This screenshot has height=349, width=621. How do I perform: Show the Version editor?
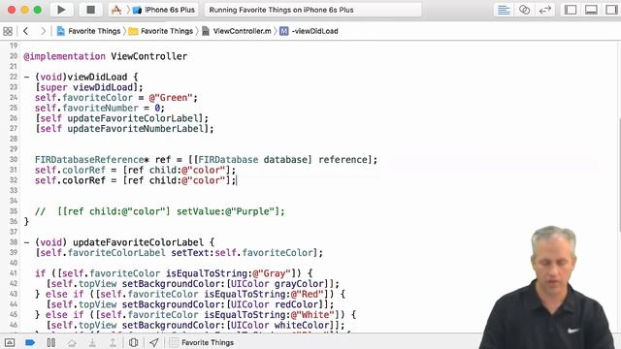click(x=545, y=10)
